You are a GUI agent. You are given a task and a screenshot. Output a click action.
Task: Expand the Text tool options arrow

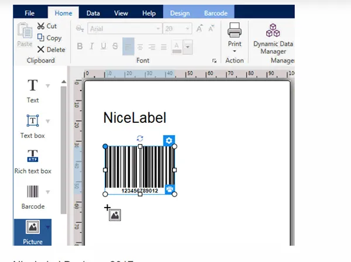(48, 86)
